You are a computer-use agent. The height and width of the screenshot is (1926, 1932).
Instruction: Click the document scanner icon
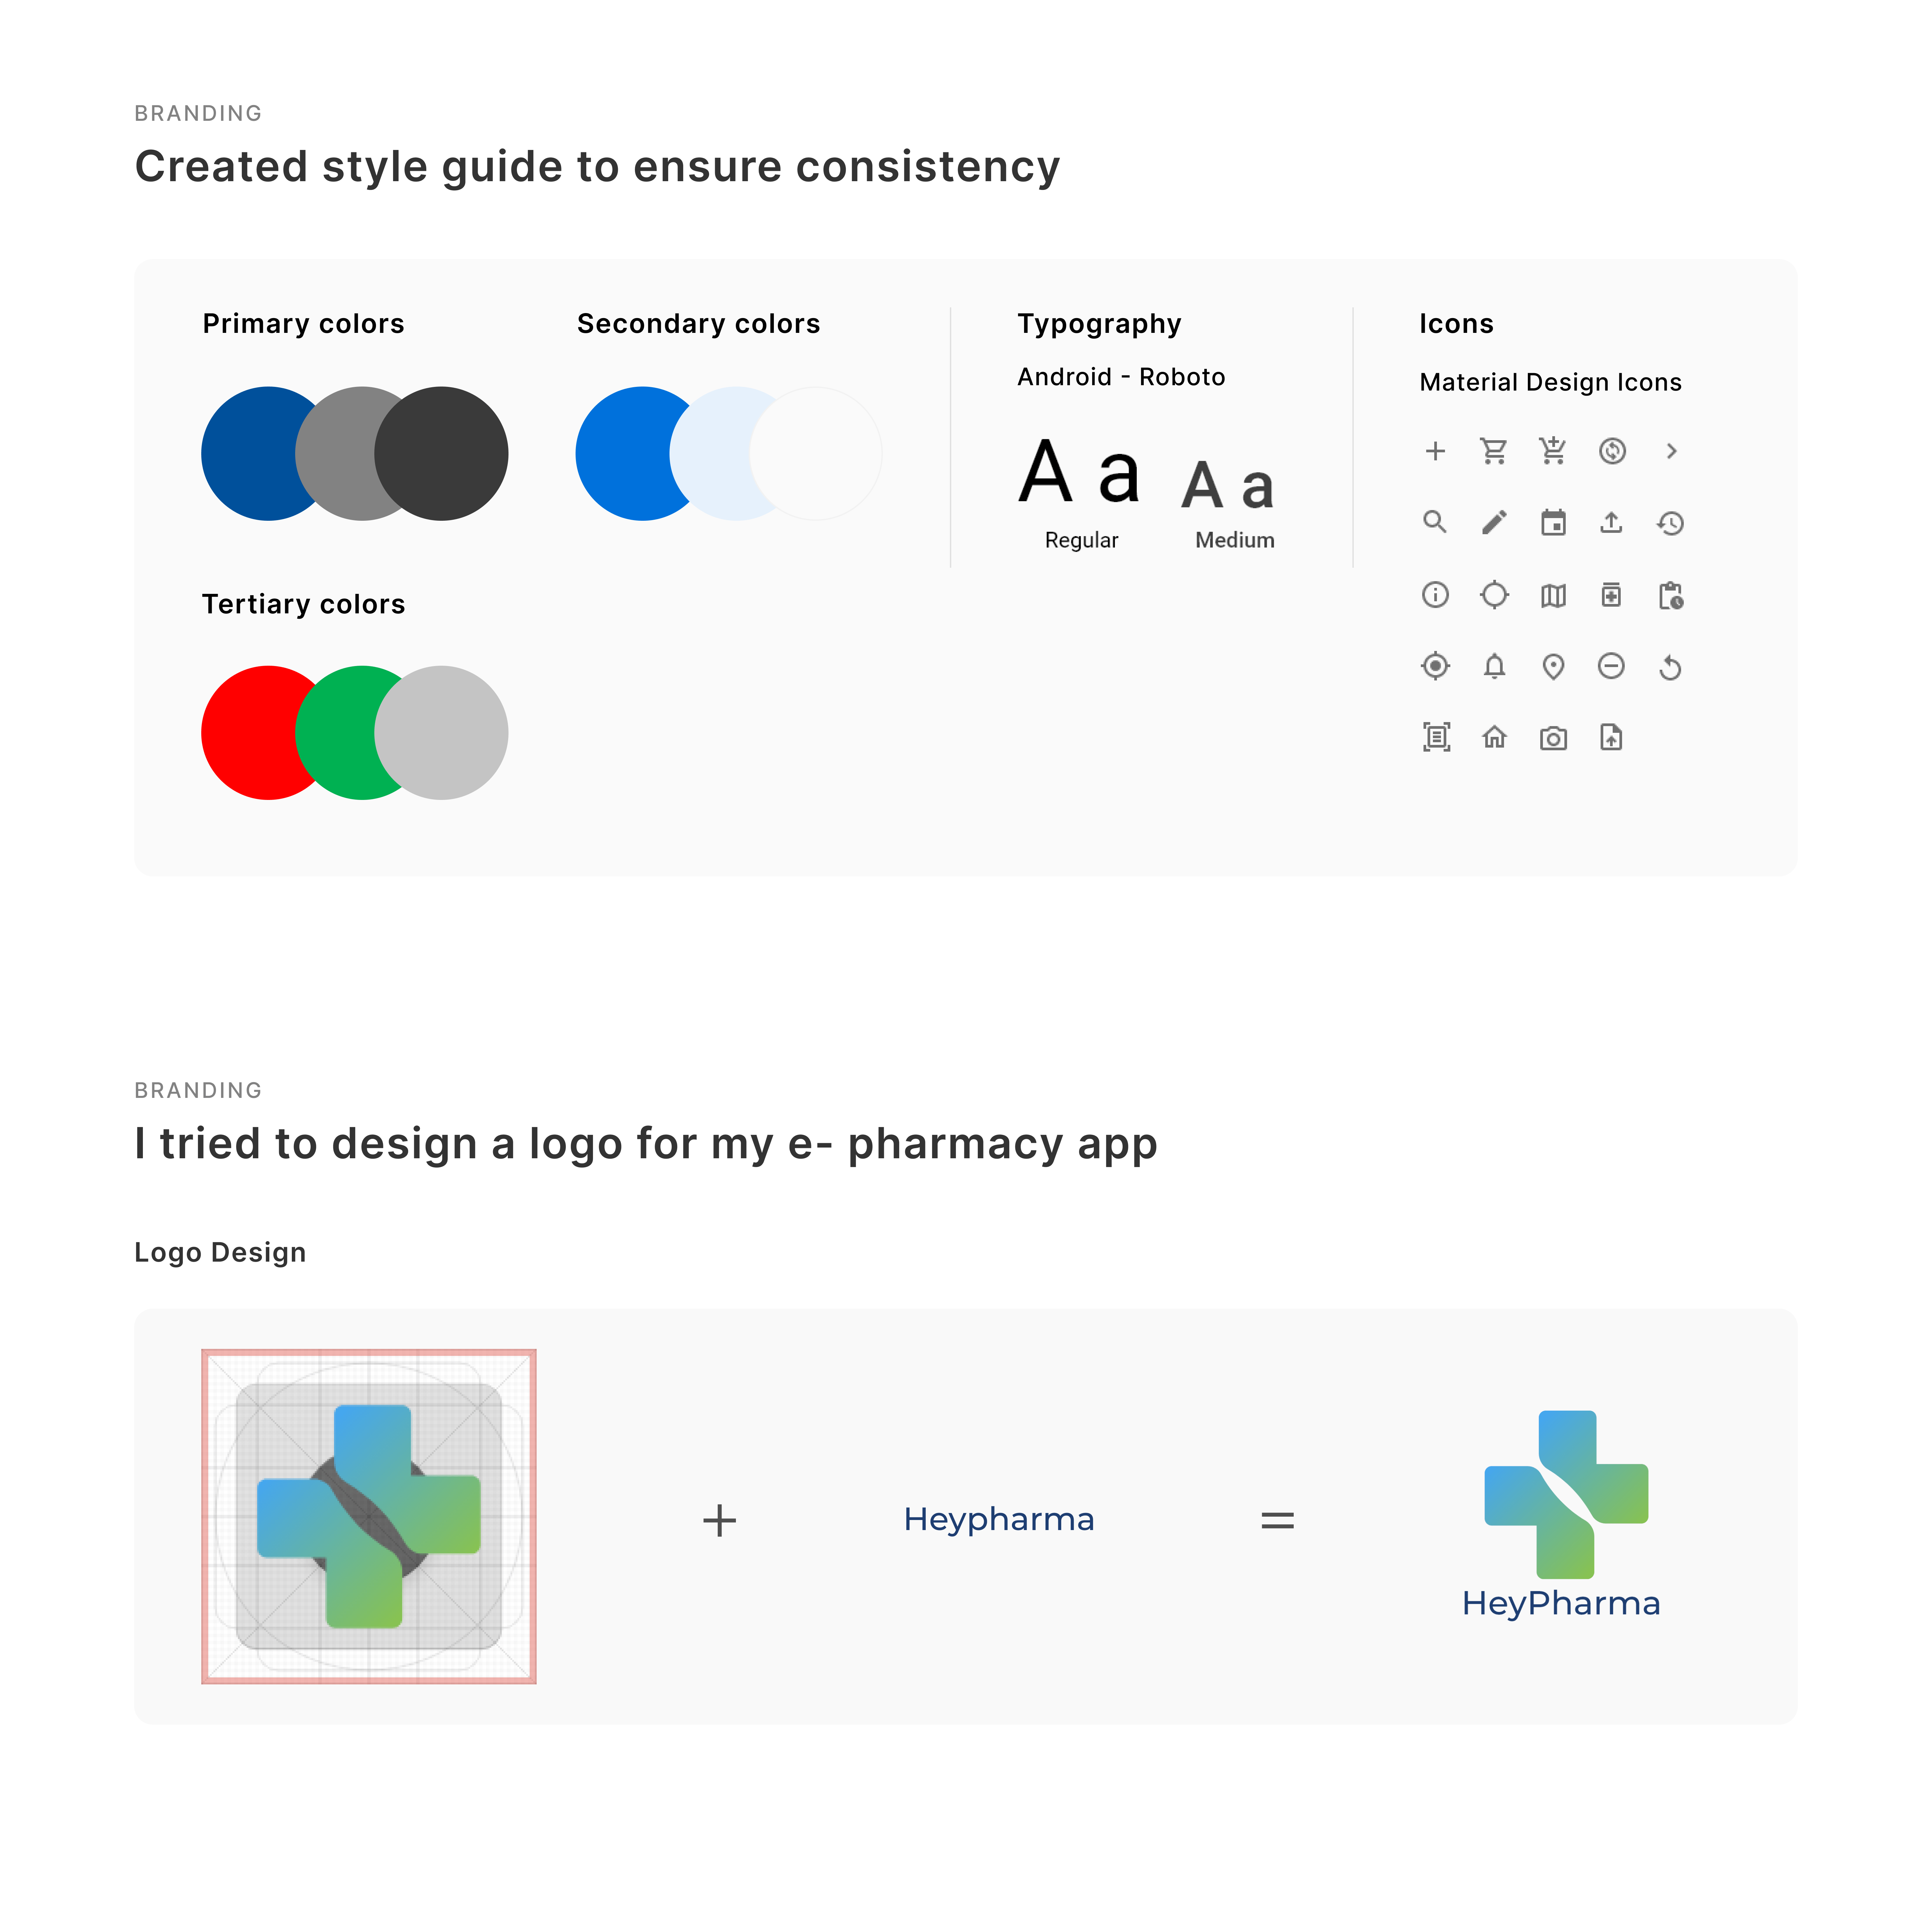[x=1435, y=739]
